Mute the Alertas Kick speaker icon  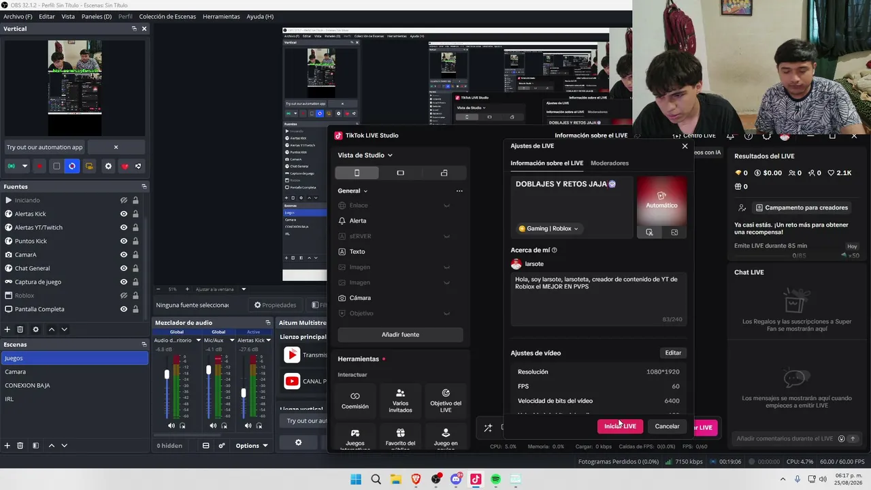(x=248, y=426)
